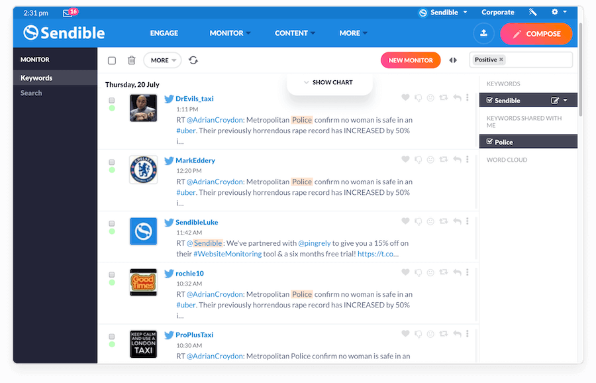This screenshot has width=596, height=383.
Task: Open the #uber hashtag in DrEvils_taxi's tweet
Action: [x=185, y=131]
